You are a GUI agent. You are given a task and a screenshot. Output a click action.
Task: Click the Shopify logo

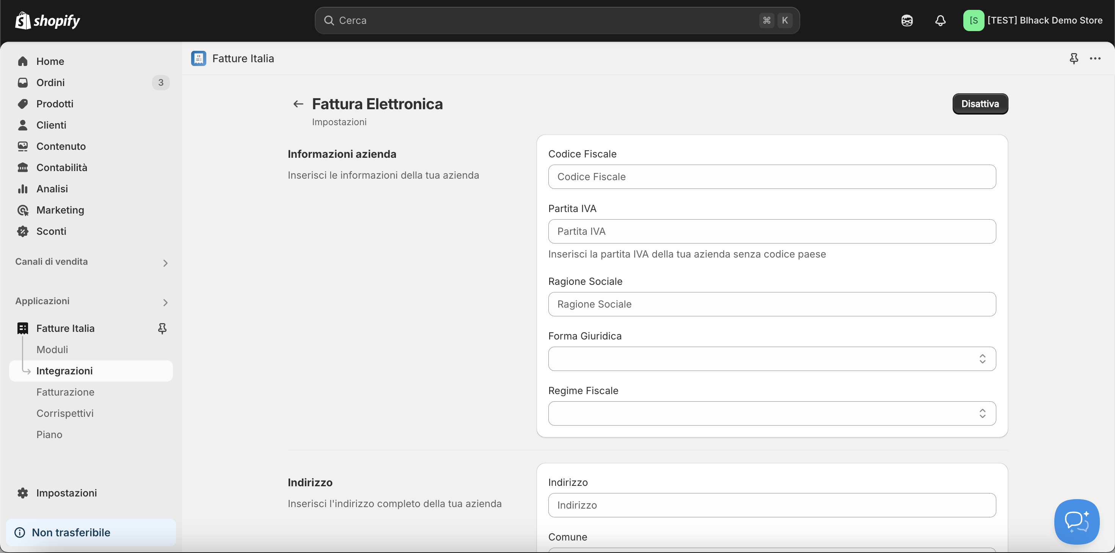(x=48, y=20)
